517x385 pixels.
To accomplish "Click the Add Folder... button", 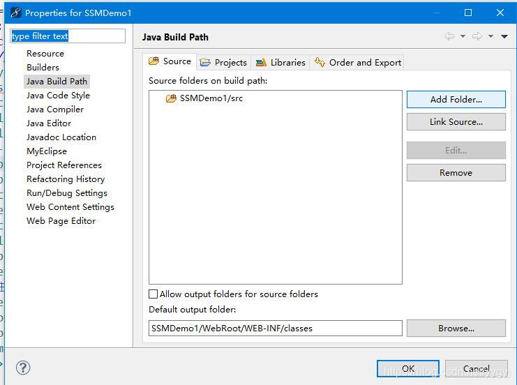I will tap(456, 99).
